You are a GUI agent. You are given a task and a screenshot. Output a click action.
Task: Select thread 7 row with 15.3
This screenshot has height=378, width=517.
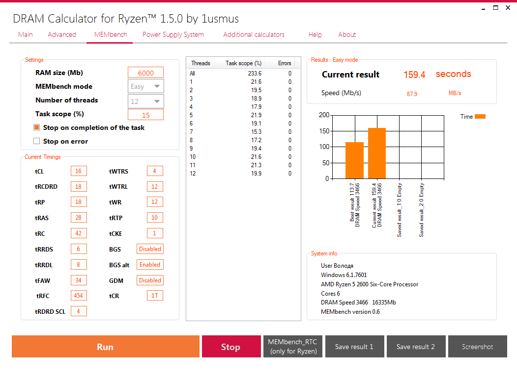click(x=243, y=131)
